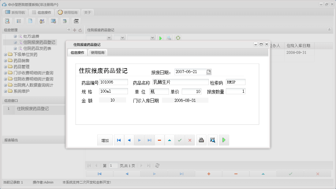Click the 增加 button

[105, 140]
